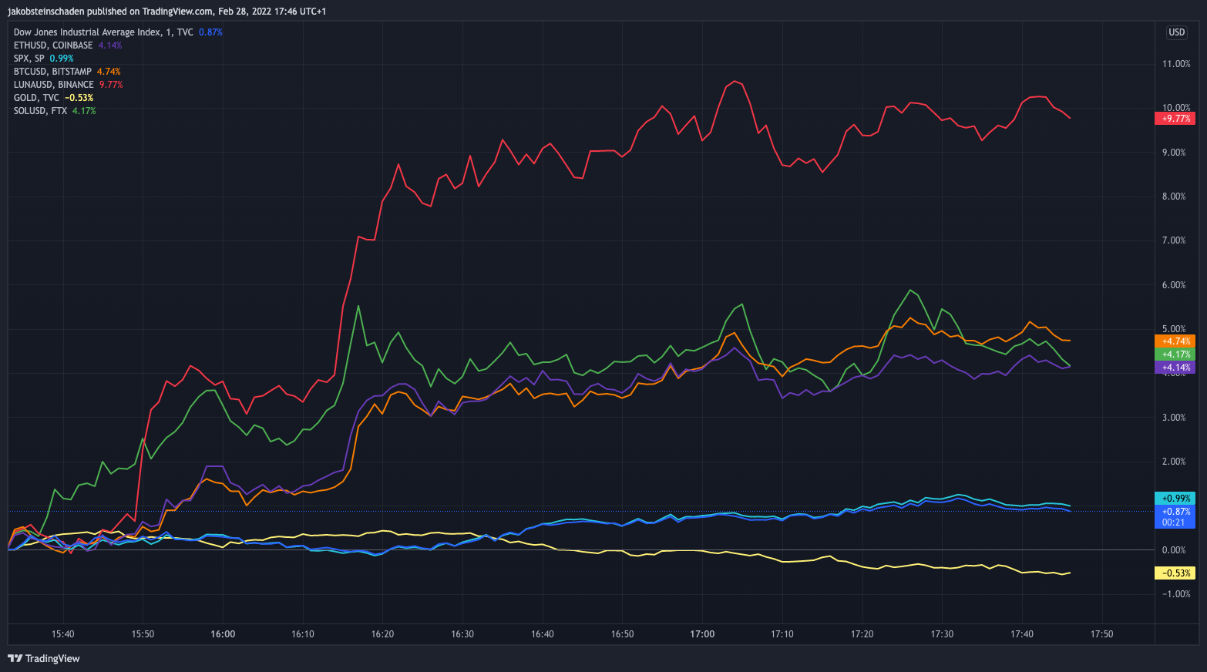This screenshot has width=1207, height=672.
Task: Click the GOLD -0.53% legend value
Action: pyautogui.click(x=79, y=98)
